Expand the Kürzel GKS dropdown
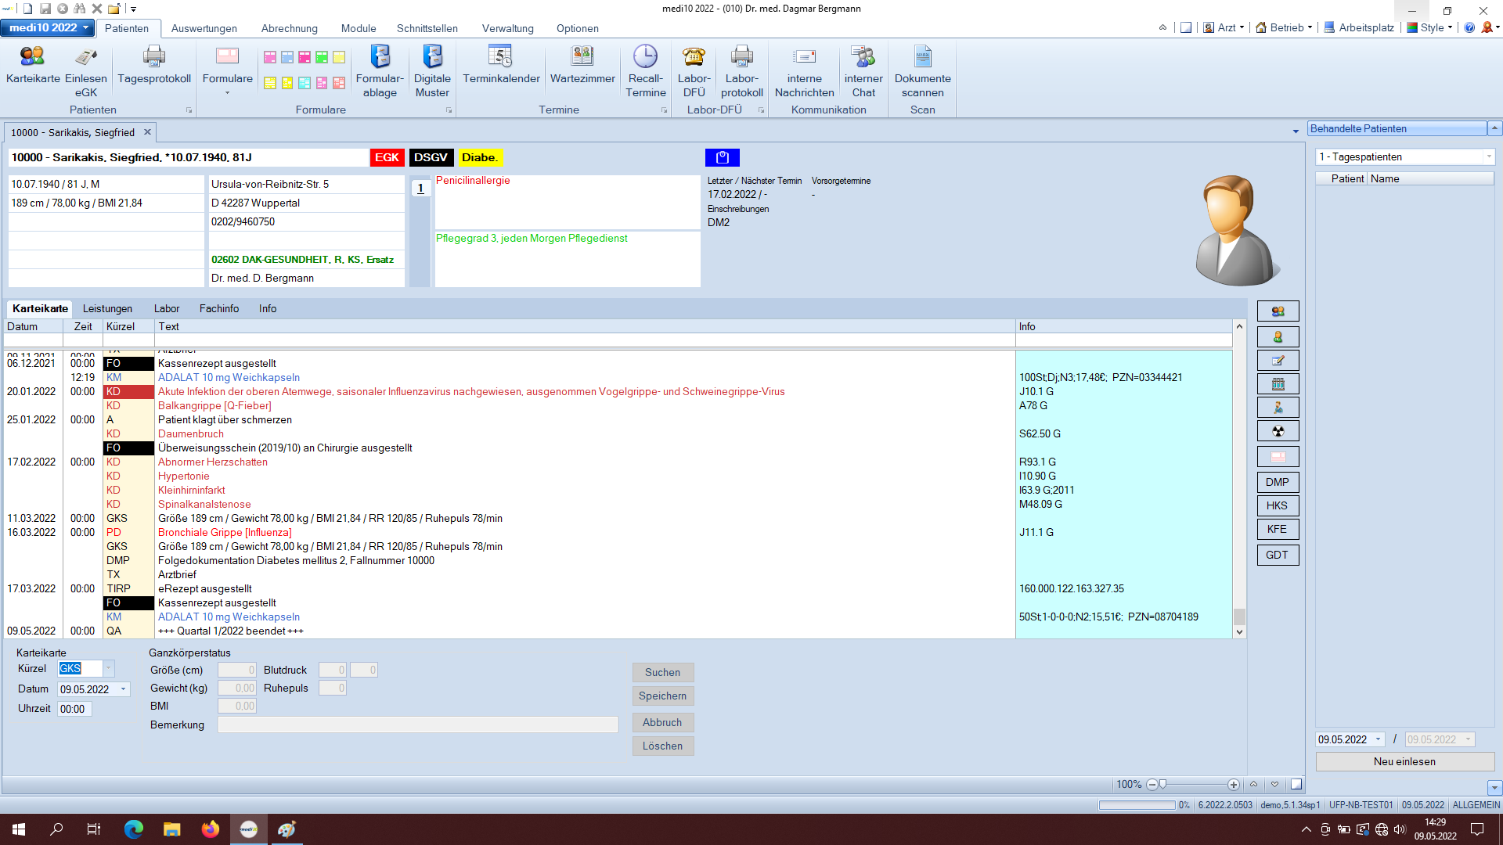The height and width of the screenshot is (845, 1503). click(109, 669)
